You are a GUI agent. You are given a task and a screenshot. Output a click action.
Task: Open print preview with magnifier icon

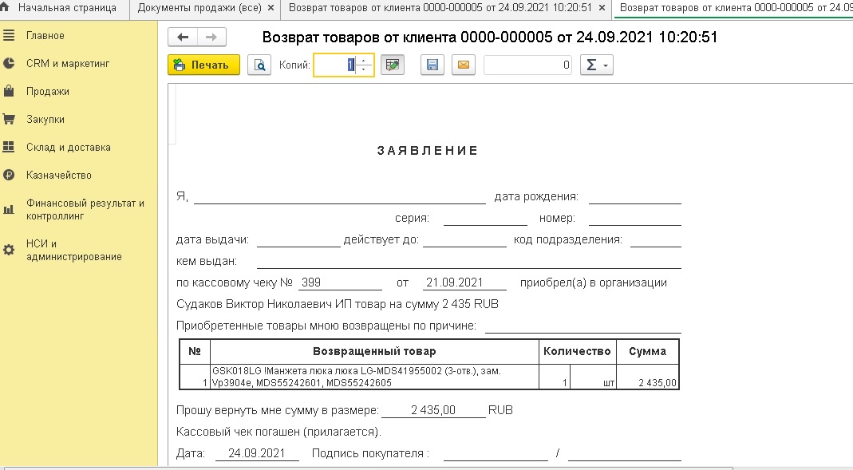pyautogui.click(x=259, y=65)
